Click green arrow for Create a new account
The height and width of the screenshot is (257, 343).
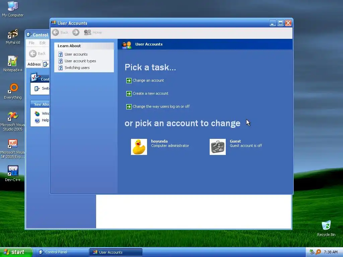tap(129, 94)
